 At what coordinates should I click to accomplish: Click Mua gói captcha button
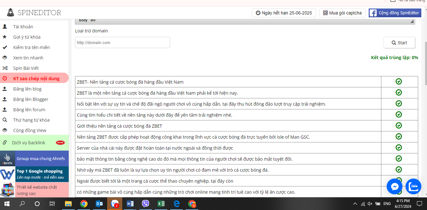coord(342,13)
